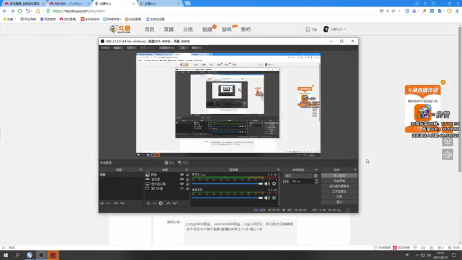Toggle lock on Display Capture source
The image size is (462, 260).
point(187,184)
